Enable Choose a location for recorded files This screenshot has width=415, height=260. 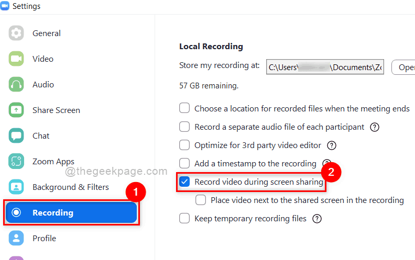(x=184, y=108)
